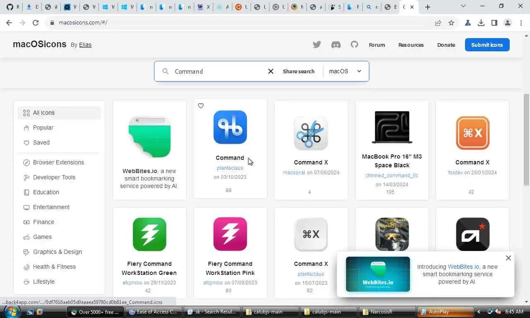Open a new browser tab
This screenshot has height=318, width=530.
click(x=428, y=7)
